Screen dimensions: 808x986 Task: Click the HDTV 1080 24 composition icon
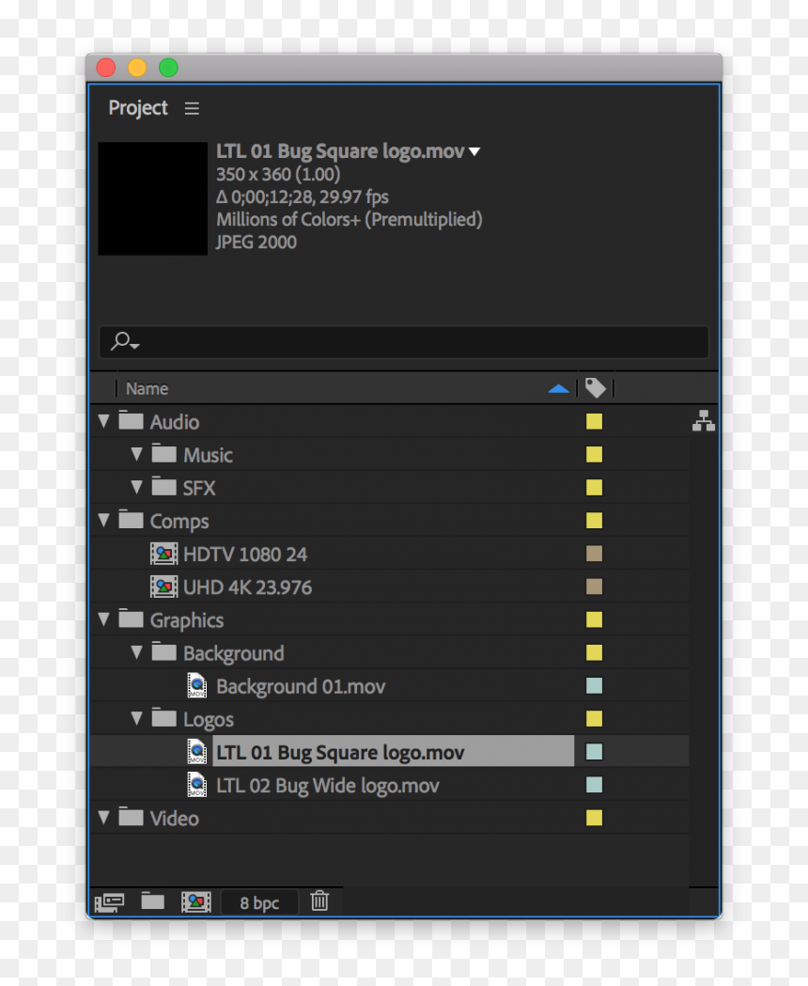[163, 554]
